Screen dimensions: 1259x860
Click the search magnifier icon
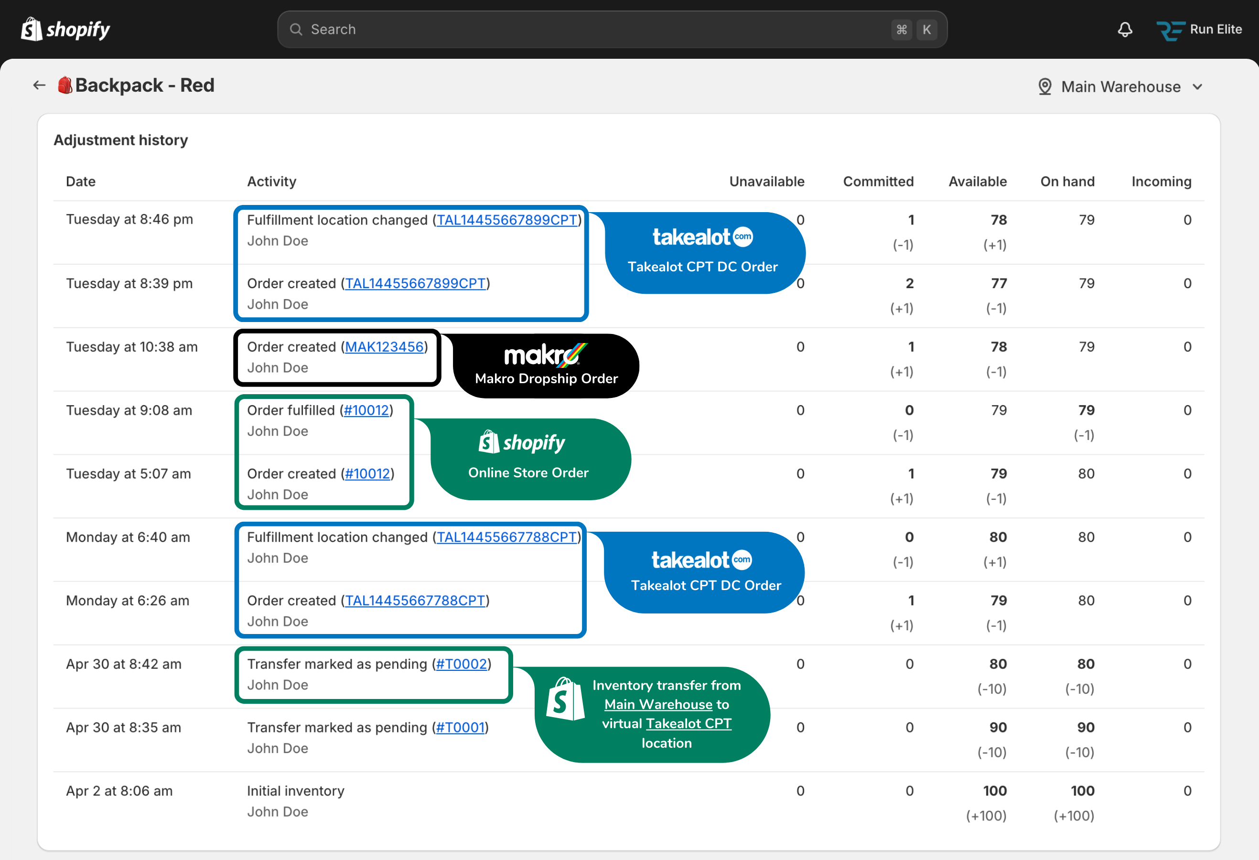click(296, 29)
